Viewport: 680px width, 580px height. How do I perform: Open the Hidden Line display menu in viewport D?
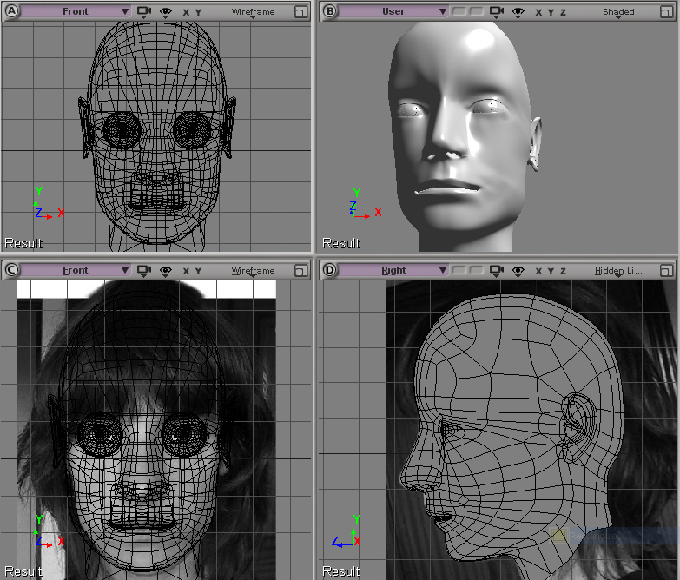pos(618,271)
